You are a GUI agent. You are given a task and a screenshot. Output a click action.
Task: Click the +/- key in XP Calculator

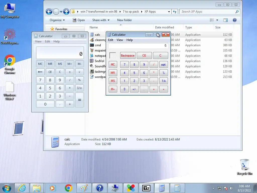[x=134, y=89]
